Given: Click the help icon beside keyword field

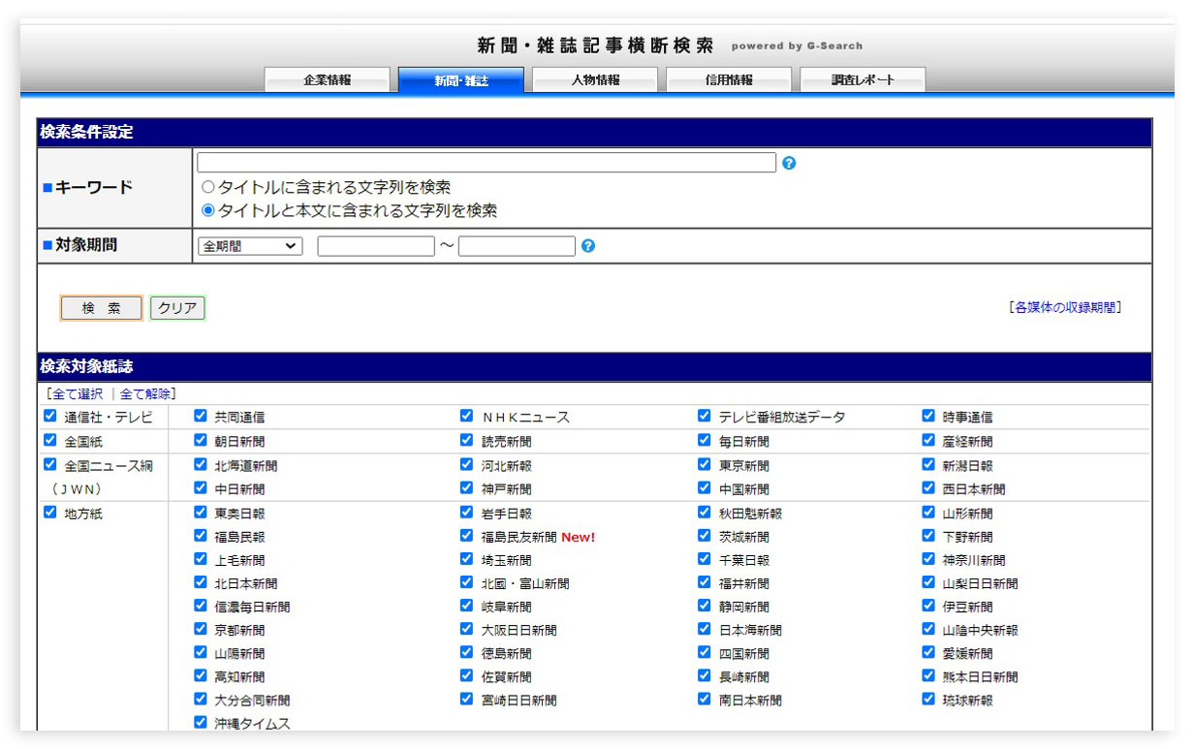Looking at the screenshot, I should coord(789,163).
